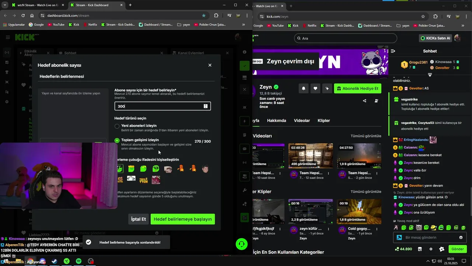Choose the green emote with glasses
This screenshot has width=472, height=266.
click(156, 169)
